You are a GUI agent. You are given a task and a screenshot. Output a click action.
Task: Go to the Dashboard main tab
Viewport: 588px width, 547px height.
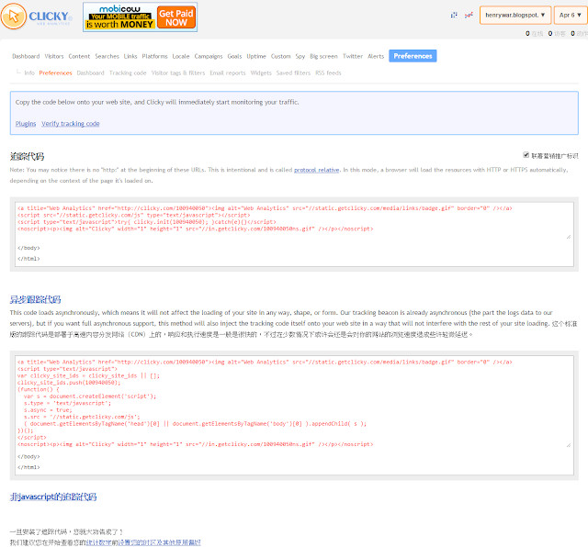26,56
